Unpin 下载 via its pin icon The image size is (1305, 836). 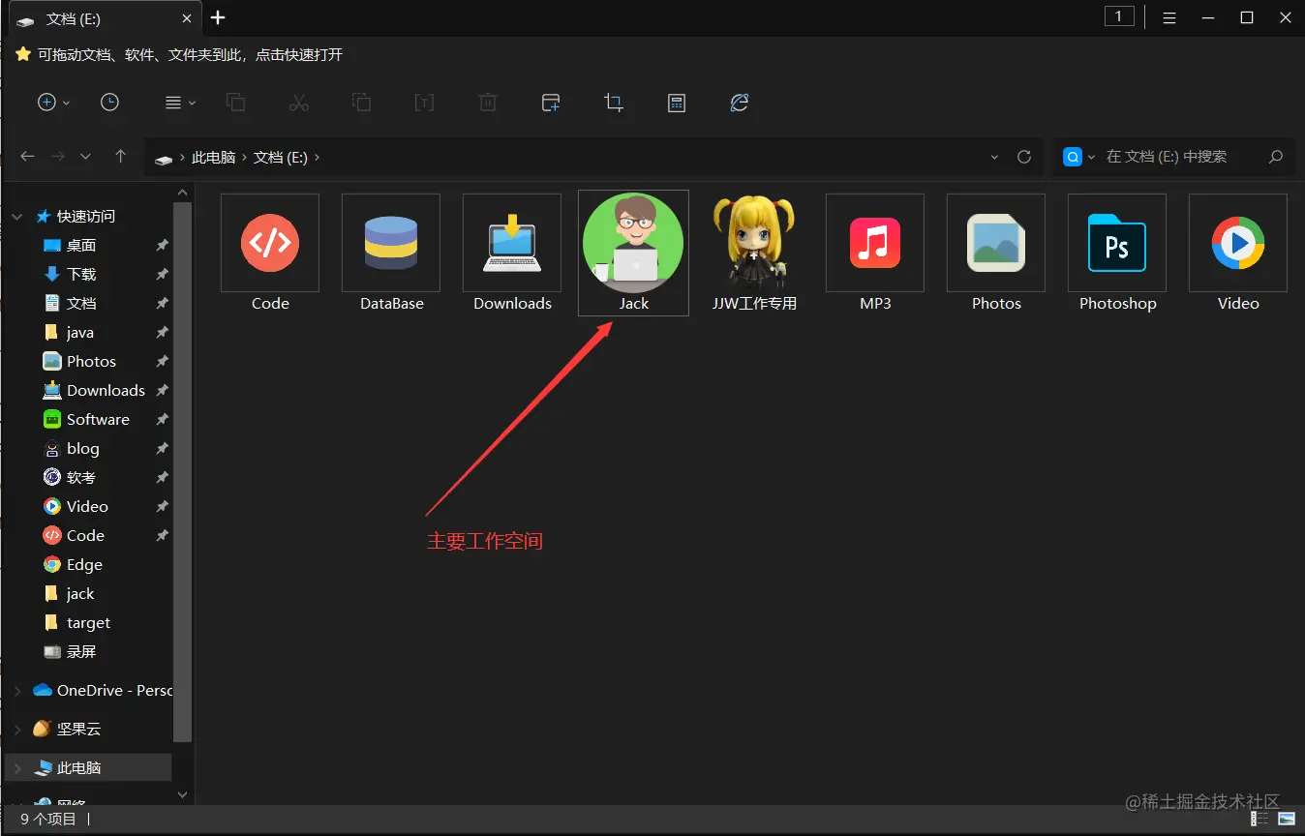[162, 275]
